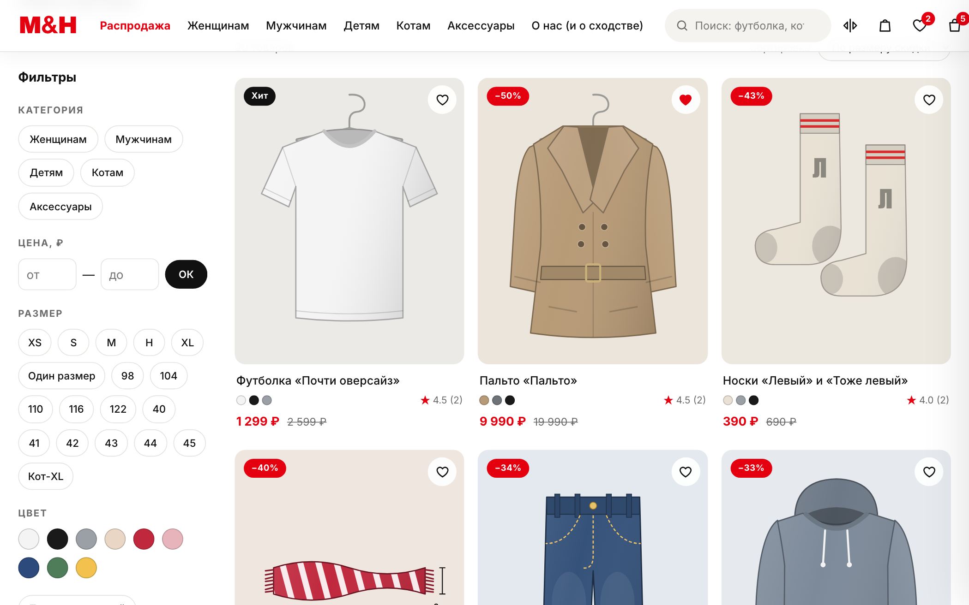Click the search magnifier icon
This screenshot has height=605, width=969.
[x=682, y=26]
